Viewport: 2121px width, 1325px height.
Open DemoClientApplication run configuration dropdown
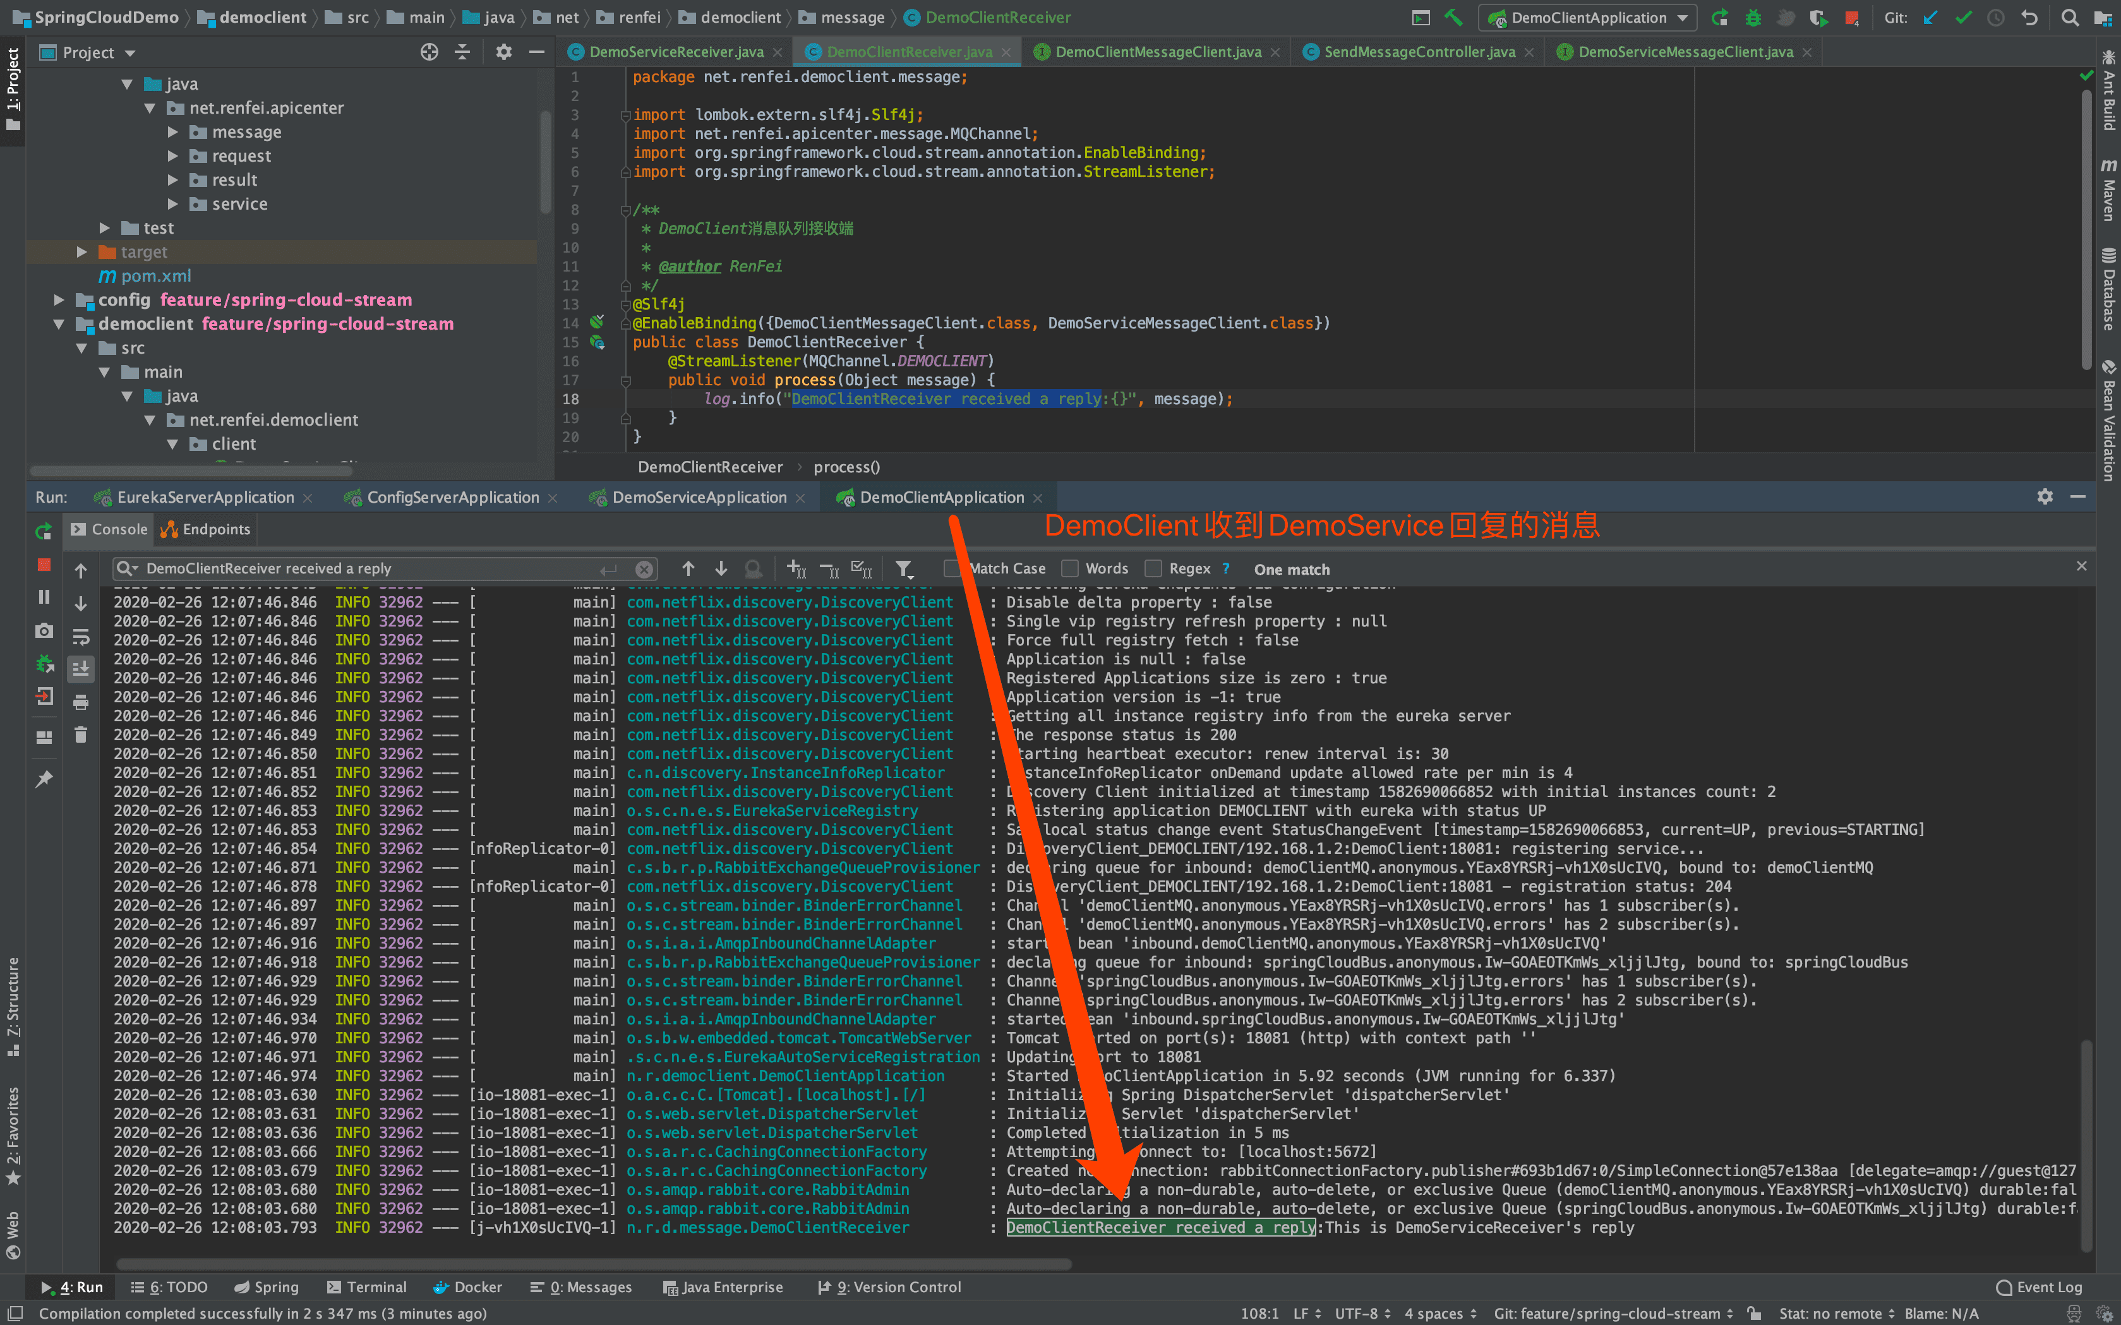click(1587, 18)
